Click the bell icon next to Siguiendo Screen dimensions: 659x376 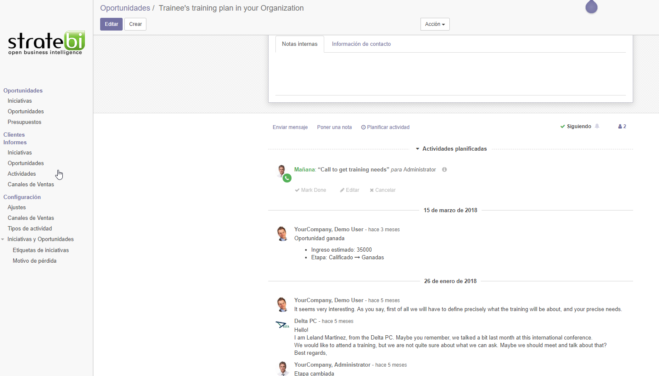597,126
